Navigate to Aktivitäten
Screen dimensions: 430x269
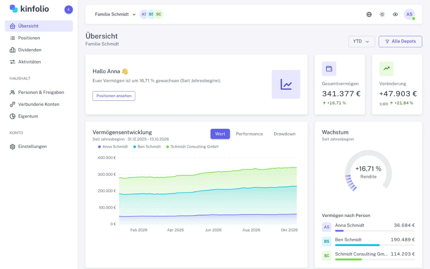(39, 62)
